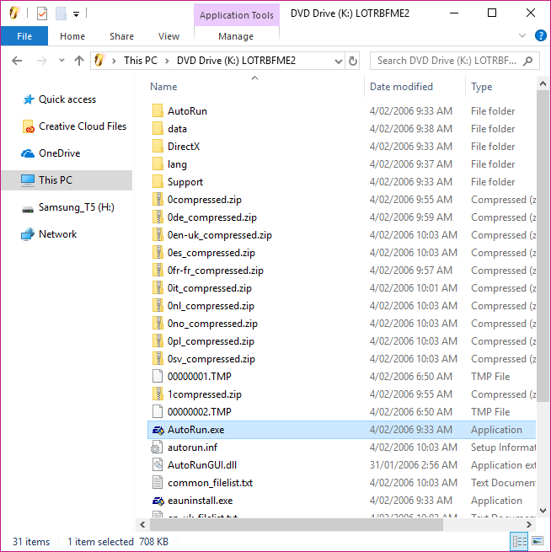
Task: Click the horizontal scrollbar thumb
Action: pos(297,524)
